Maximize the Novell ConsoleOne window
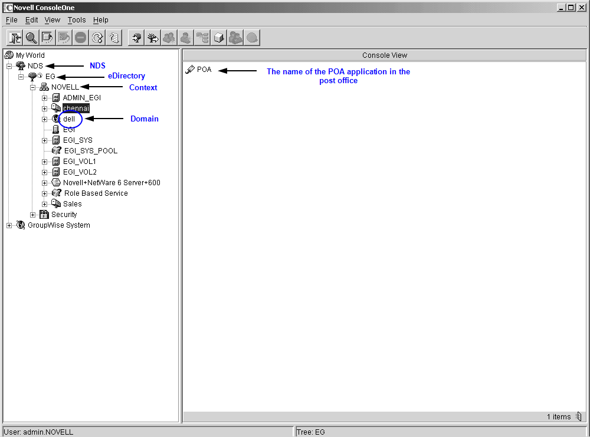This screenshot has width=590, height=437. [x=571, y=8]
